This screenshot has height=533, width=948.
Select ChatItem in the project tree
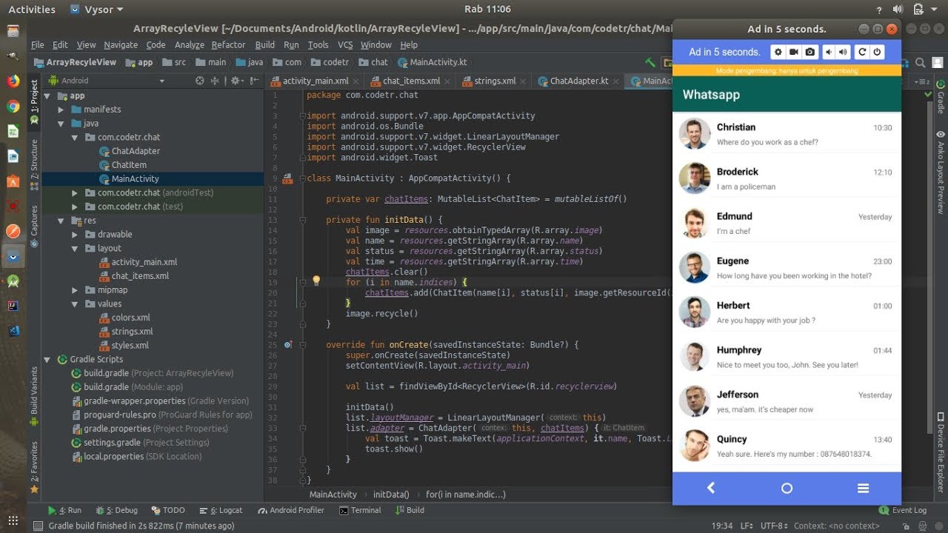[129, 165]
